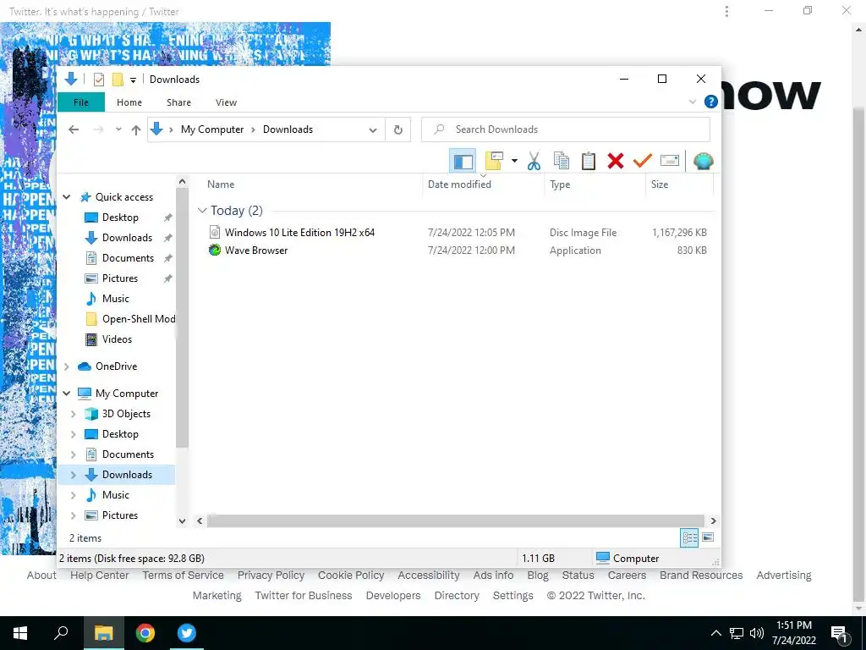Open the Home ribbon tab

[129, 102]
